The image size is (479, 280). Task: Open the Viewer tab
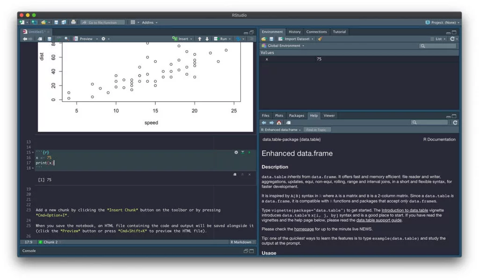(329, 115)
